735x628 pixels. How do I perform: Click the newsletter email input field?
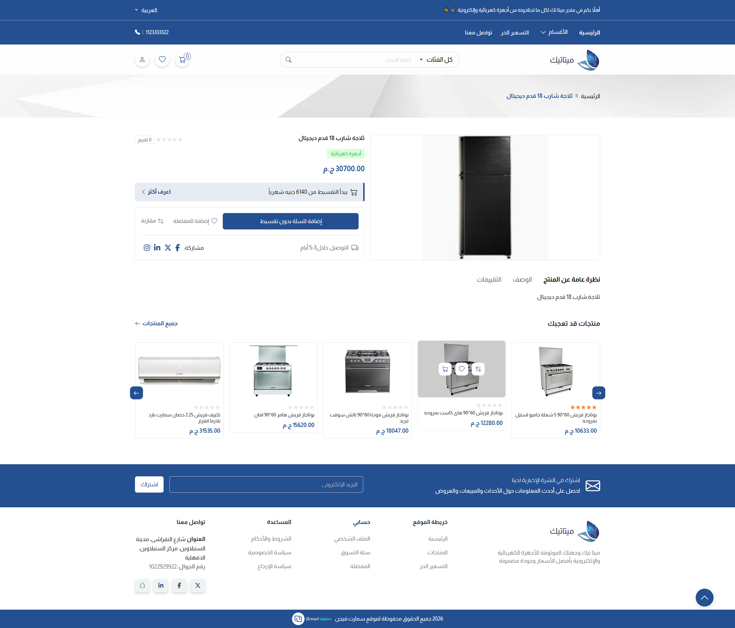click(x=266, y=485)
